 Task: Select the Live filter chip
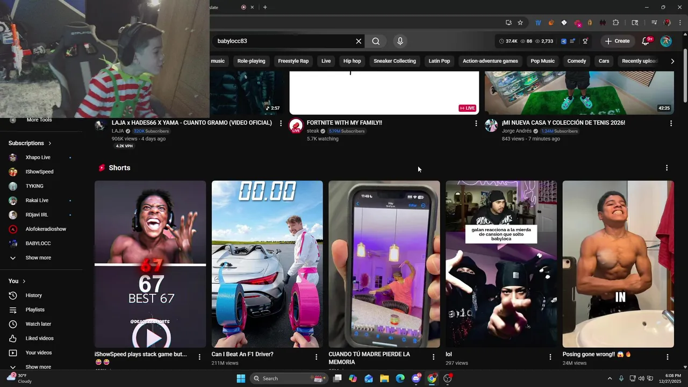click(x=326, y=61)
